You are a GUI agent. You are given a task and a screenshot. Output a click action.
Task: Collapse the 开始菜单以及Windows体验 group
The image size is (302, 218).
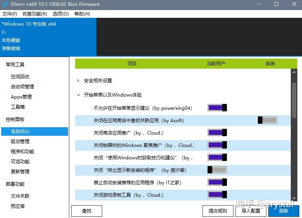78,95
